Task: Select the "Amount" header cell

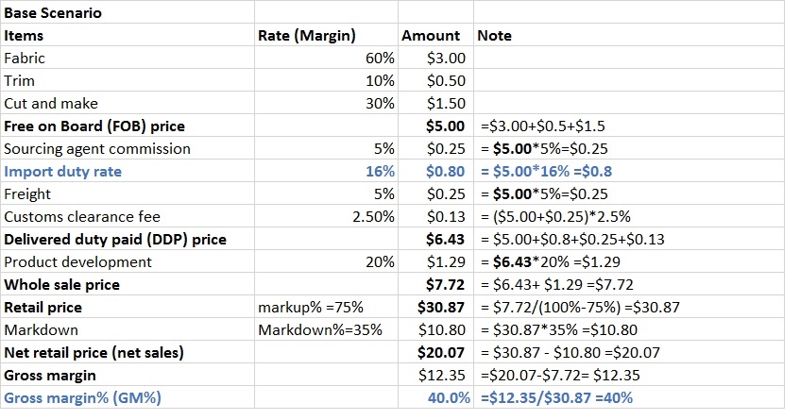Action: pos(431,36)
